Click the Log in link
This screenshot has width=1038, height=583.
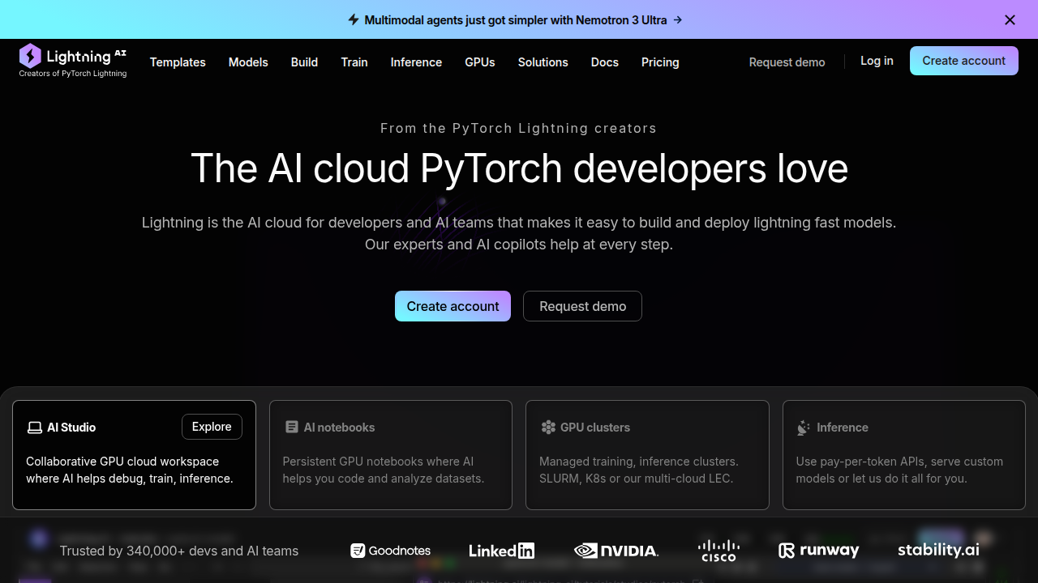click(877, 61)
